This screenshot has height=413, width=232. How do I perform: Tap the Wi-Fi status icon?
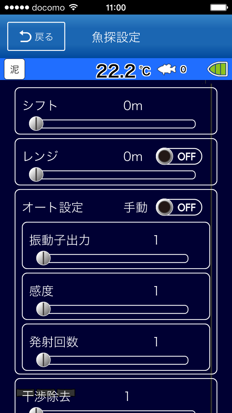coord(74,7)
